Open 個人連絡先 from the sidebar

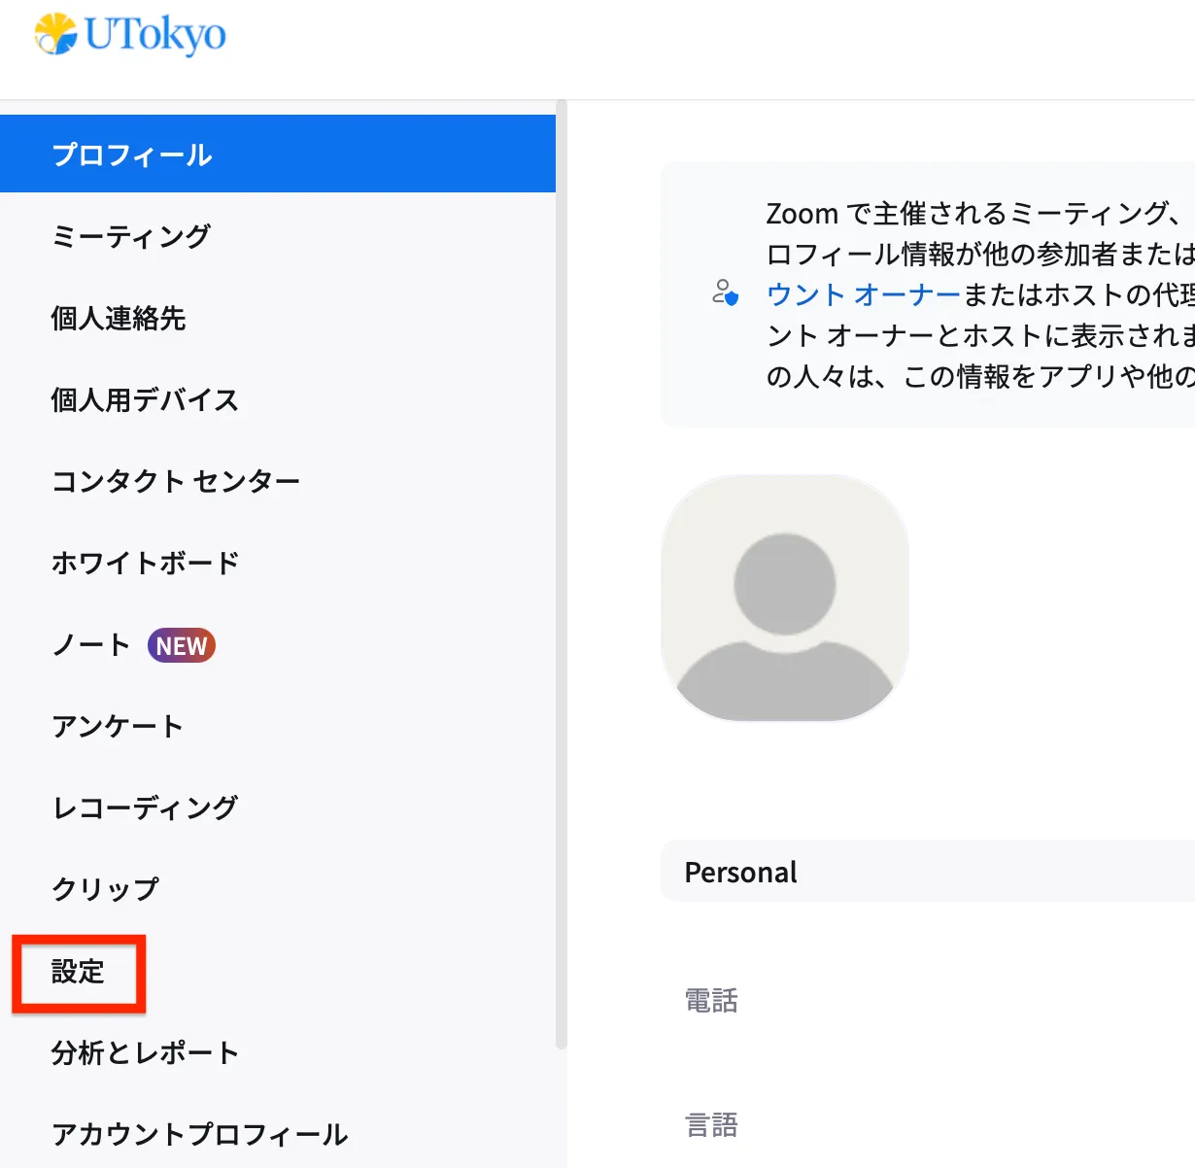point(117,319)
